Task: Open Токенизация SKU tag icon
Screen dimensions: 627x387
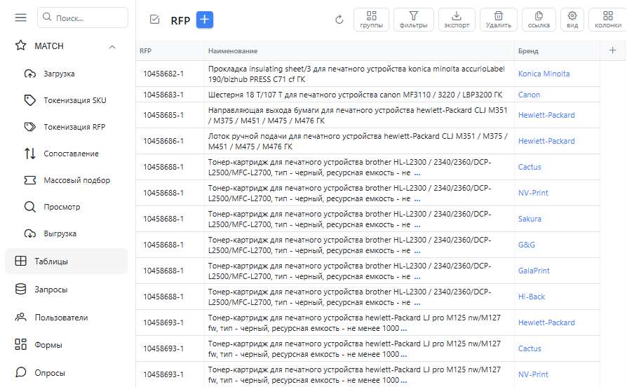Action: [30, 100]
